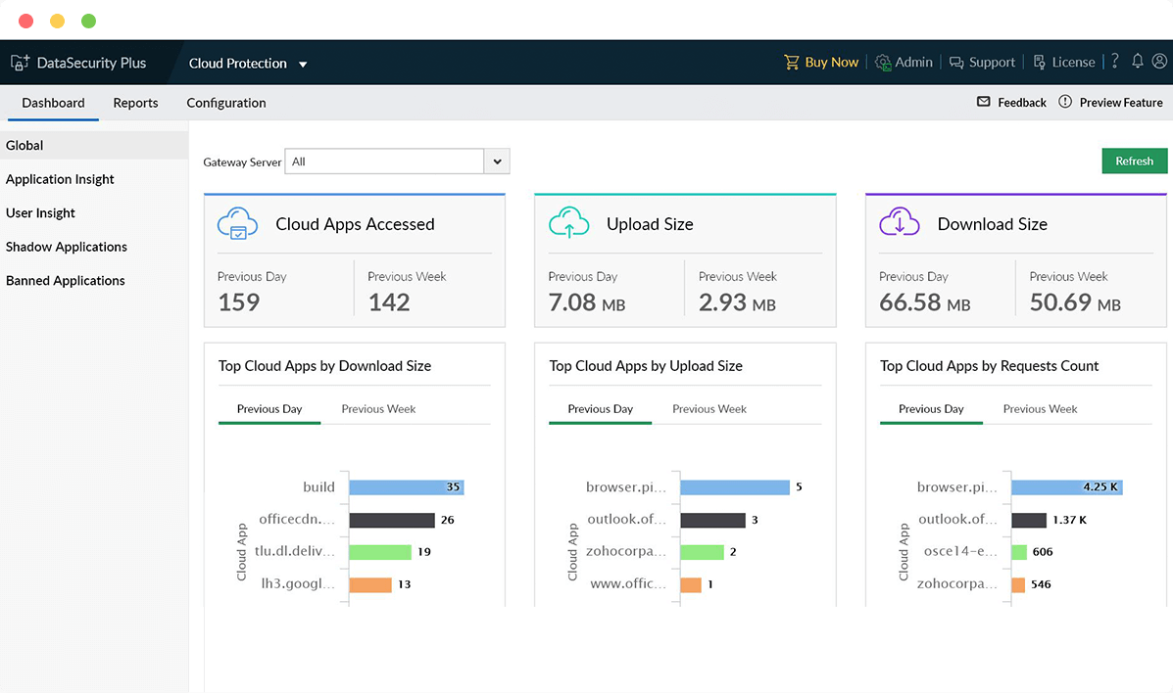Click the Cloud Apps Accessed cloud icon
The height and width of the screenshot is (693, 1173).
coord(237,222)
